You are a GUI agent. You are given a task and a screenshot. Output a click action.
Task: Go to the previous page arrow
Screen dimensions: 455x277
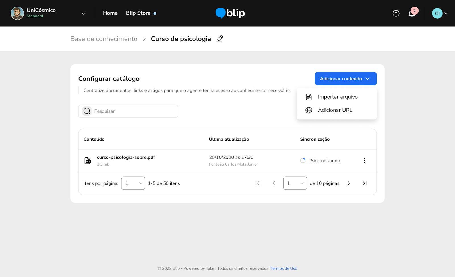274,183
